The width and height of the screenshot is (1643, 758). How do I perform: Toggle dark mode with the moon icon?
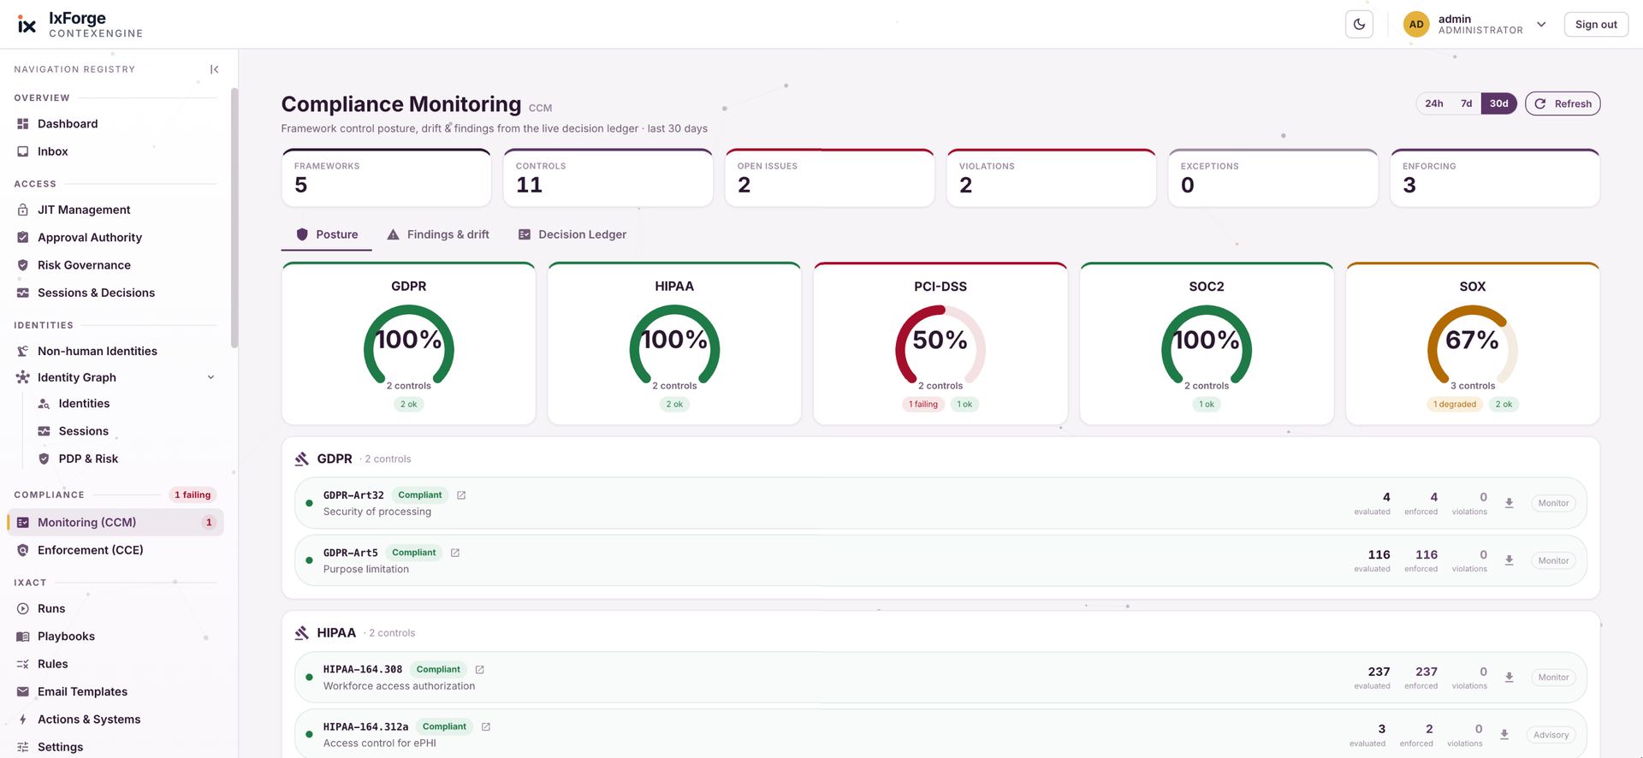tap(1359, 25)
